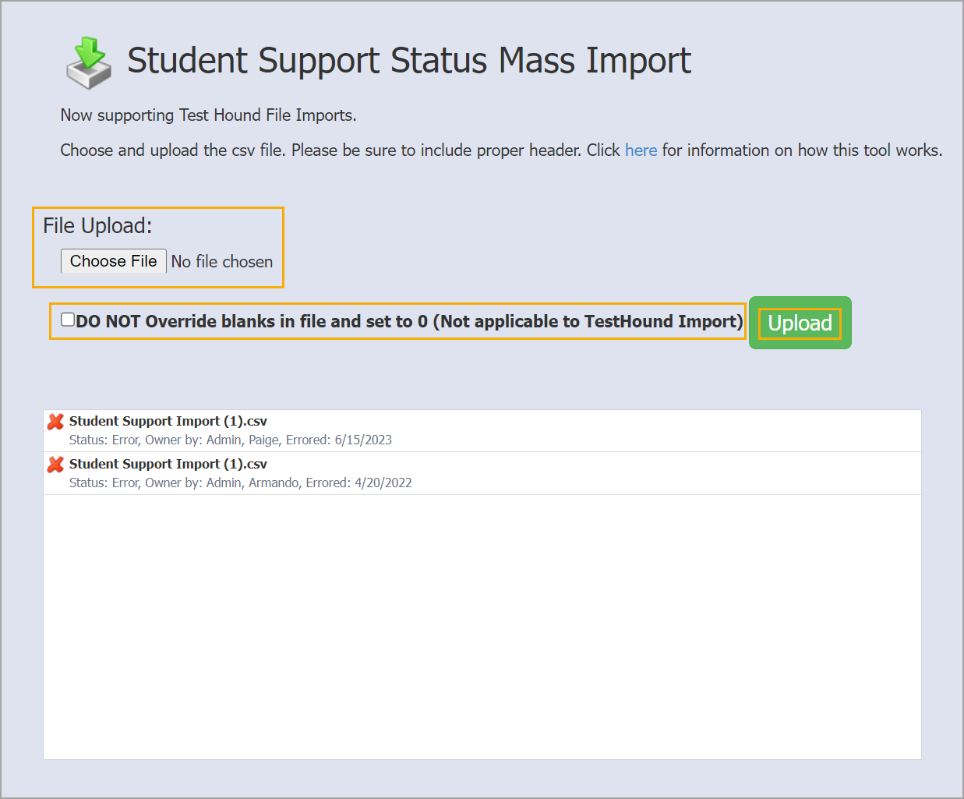Click the DO NOT Override blanks label text

point(409,321)
